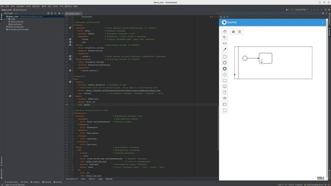The image size is (331, 186).
Task: Open the Refactor menu
Action: 36,6
